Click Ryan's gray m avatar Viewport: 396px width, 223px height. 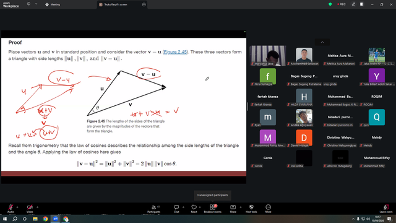pyautogui.click(x=268, y=117)
